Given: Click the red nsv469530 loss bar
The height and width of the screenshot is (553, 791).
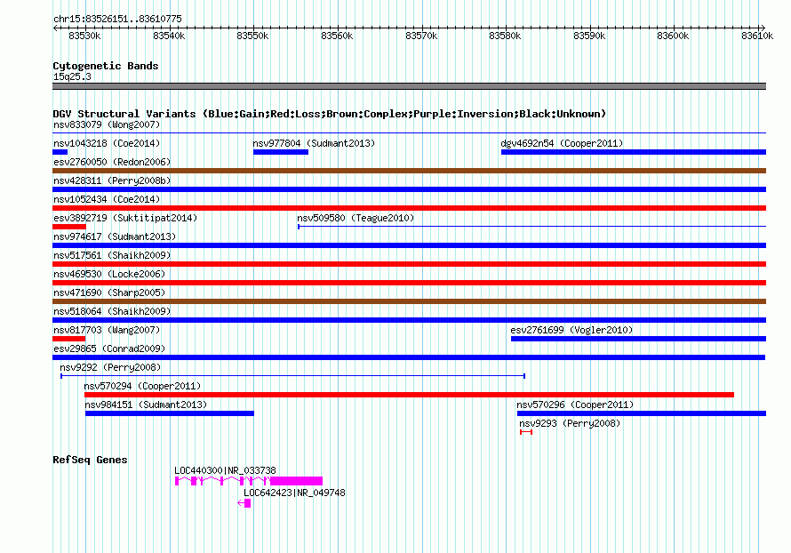Looking at the screenshot, I should pyautogui.click(x=409, y=283).
